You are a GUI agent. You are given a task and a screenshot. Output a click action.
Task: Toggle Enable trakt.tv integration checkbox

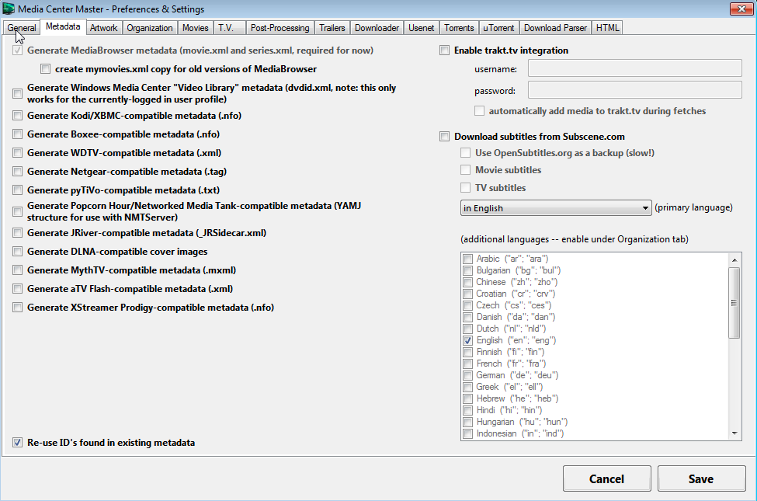click(445, 50)
